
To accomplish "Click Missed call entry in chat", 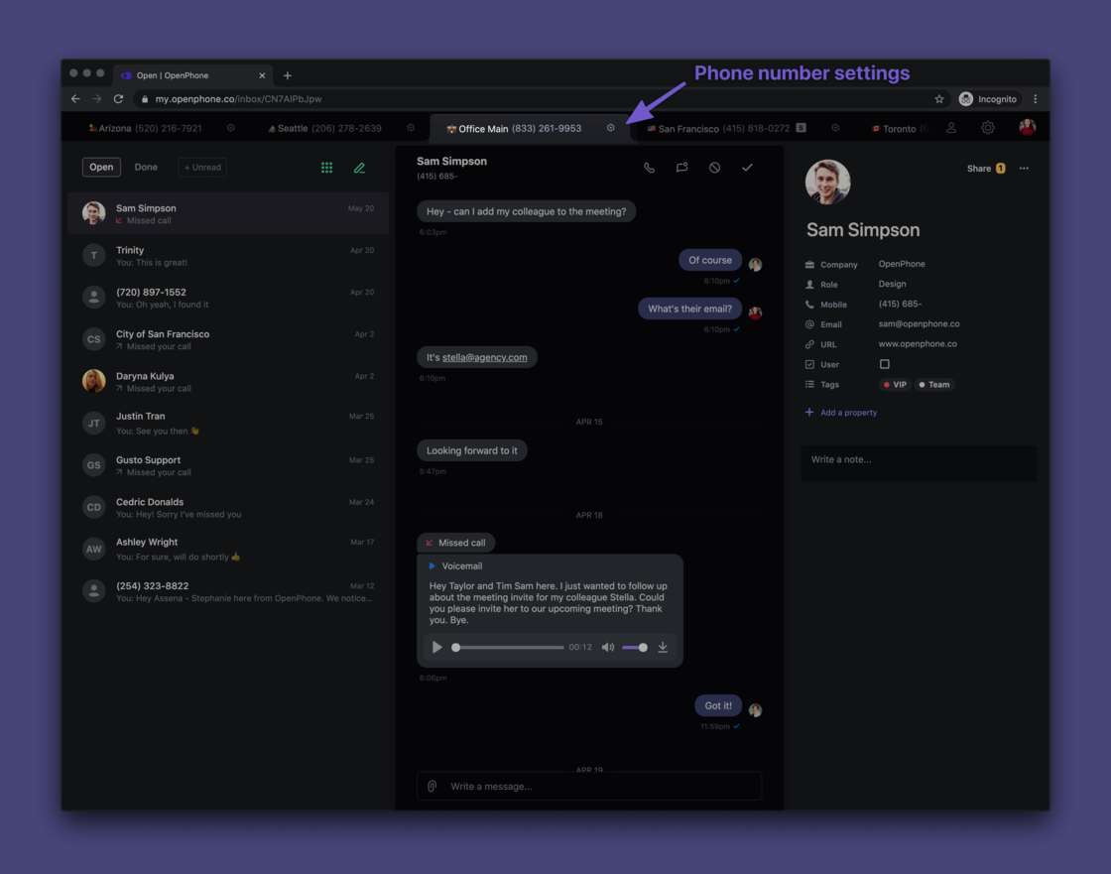I will 455,543.
